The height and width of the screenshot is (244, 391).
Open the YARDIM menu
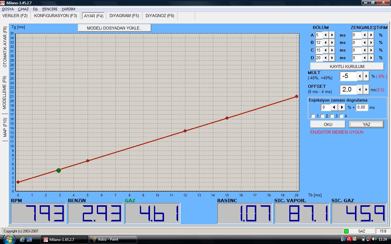point(68,9)
